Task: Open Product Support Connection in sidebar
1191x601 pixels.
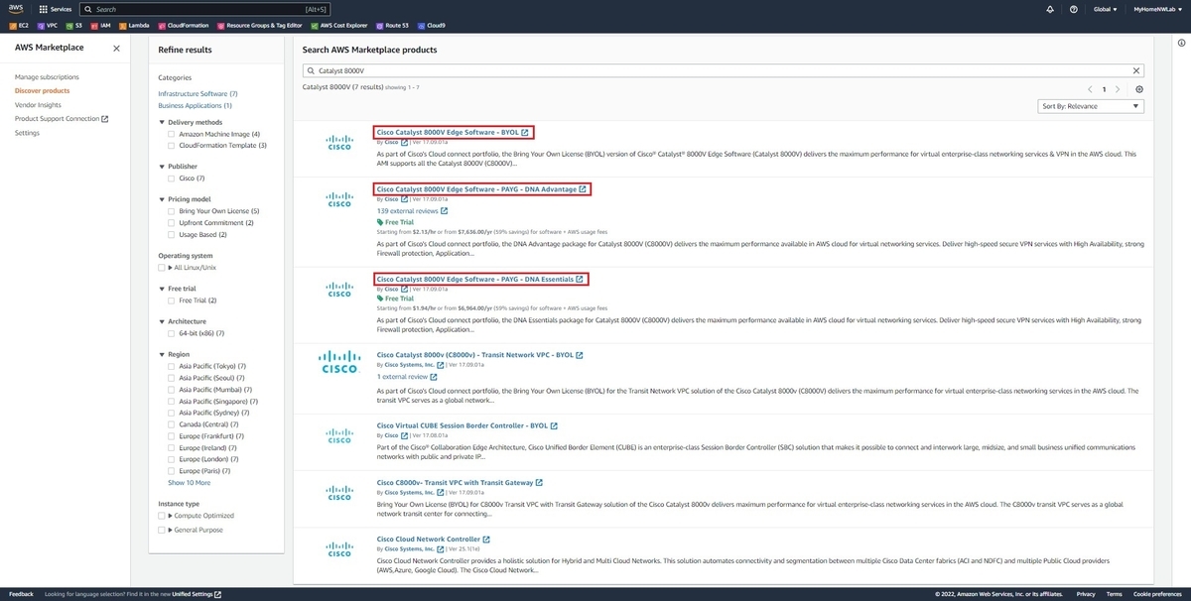Action: [x=61, y=118]
